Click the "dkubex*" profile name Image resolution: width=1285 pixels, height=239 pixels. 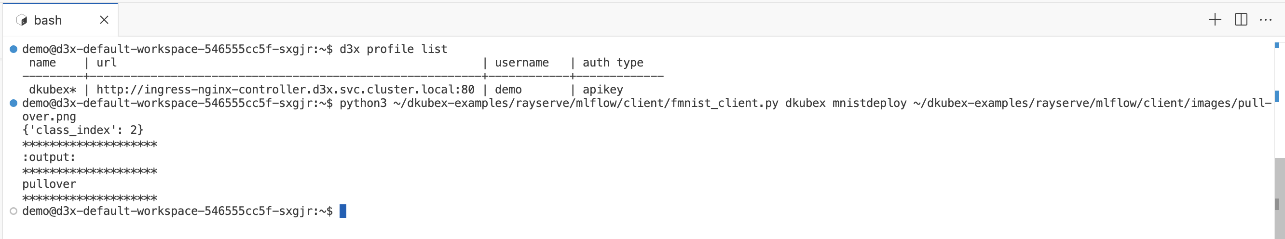click(53, 90)
